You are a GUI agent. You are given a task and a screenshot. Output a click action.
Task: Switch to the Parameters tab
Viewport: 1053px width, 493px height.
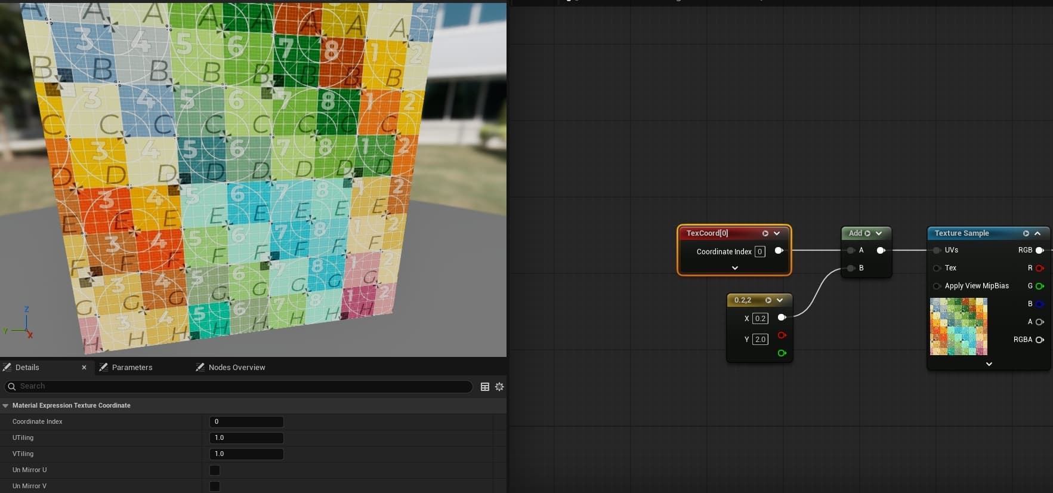click(132, 368)
